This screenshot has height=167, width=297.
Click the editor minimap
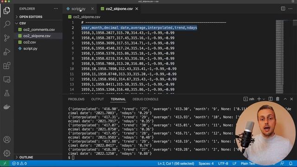click(279, 57)
